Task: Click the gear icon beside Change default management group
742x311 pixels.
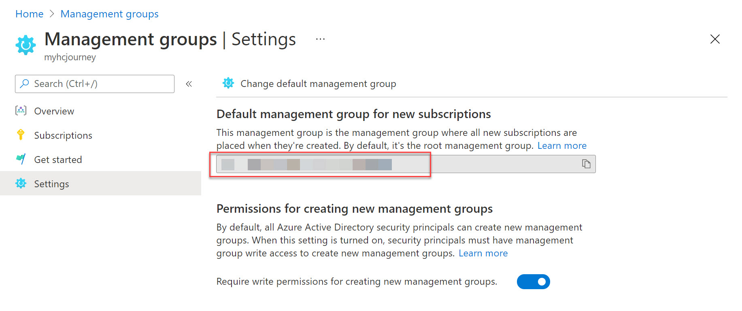Action: (x=228, y=83)
